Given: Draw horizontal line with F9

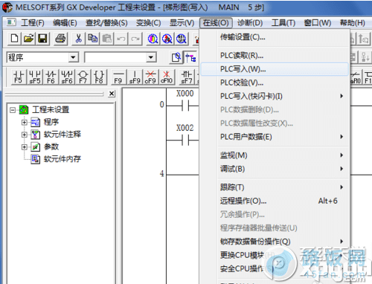Looking at the screenshot, I should click(x=118, y=77).
